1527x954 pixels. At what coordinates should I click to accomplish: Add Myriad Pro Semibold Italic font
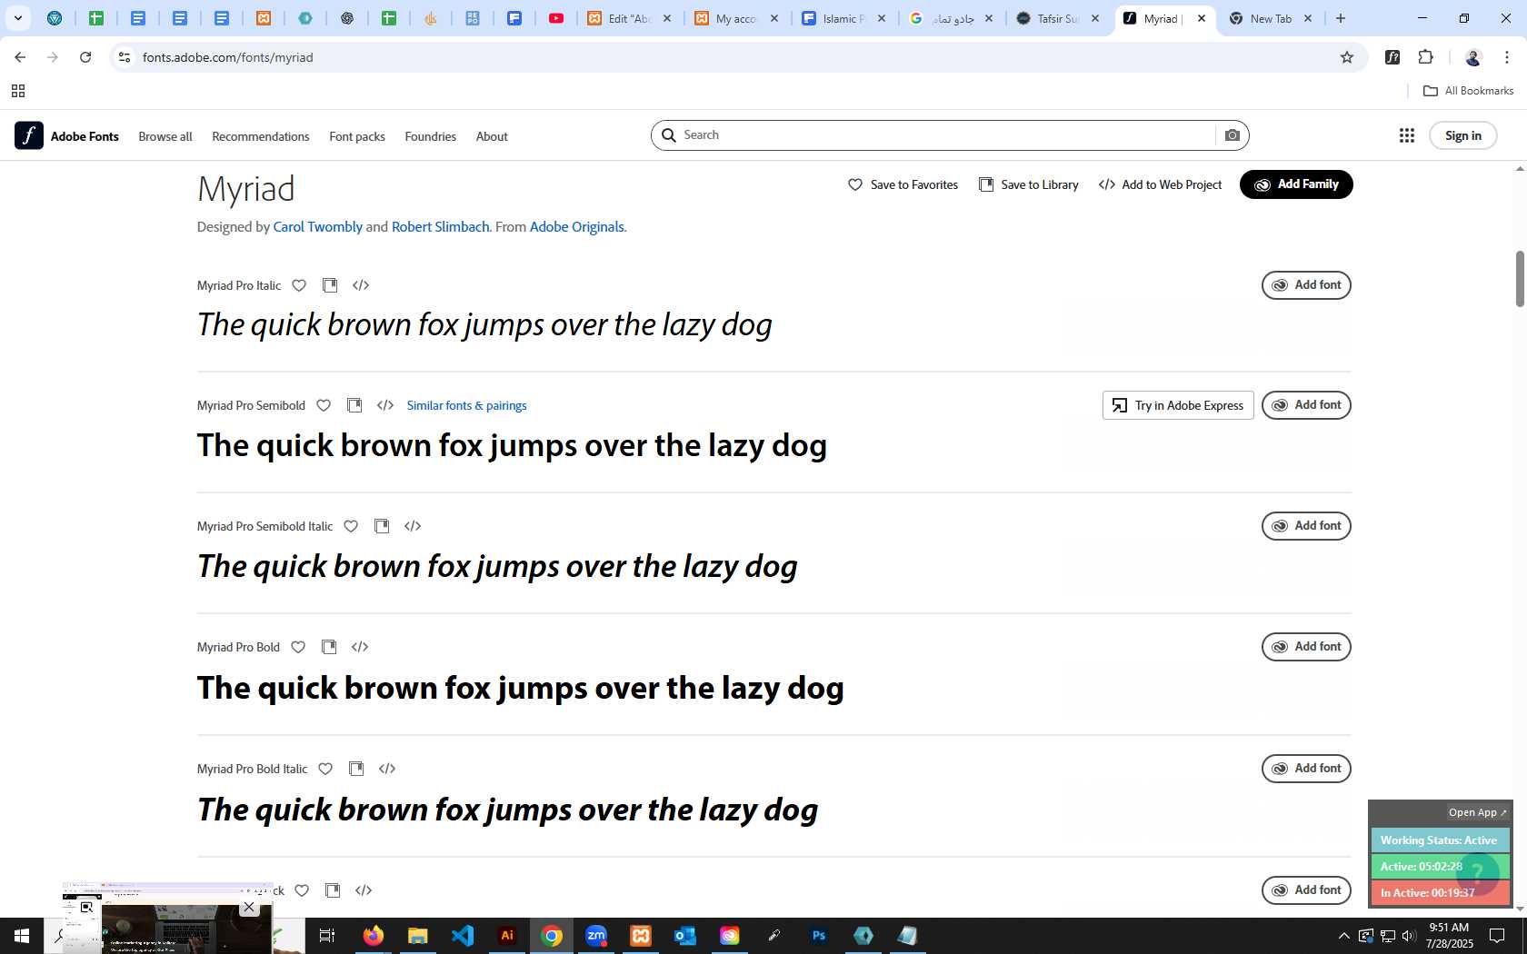point(1306,526)
